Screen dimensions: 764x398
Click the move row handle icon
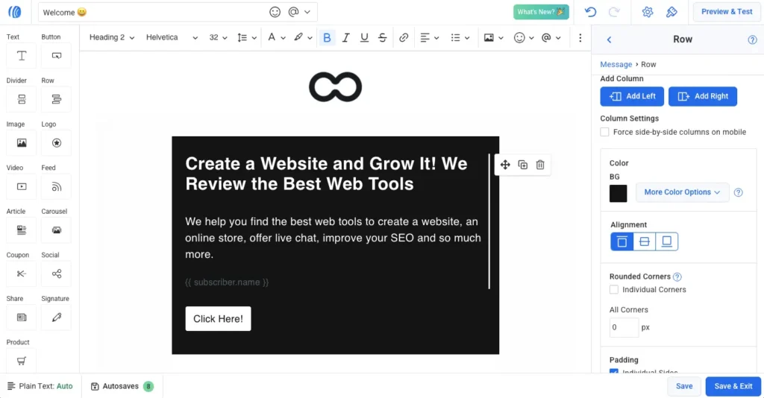505,165
